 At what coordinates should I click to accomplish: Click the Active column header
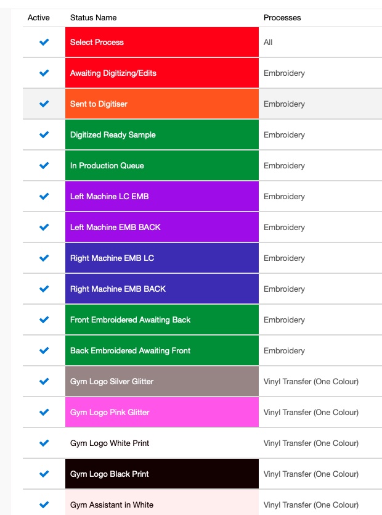[x=39, y=18]
